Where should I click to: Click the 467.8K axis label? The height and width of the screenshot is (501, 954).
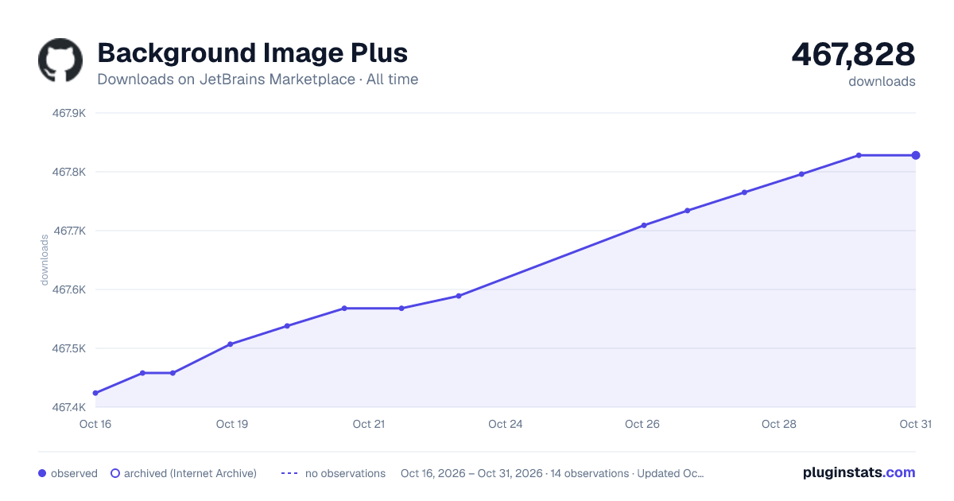(69, 172)
